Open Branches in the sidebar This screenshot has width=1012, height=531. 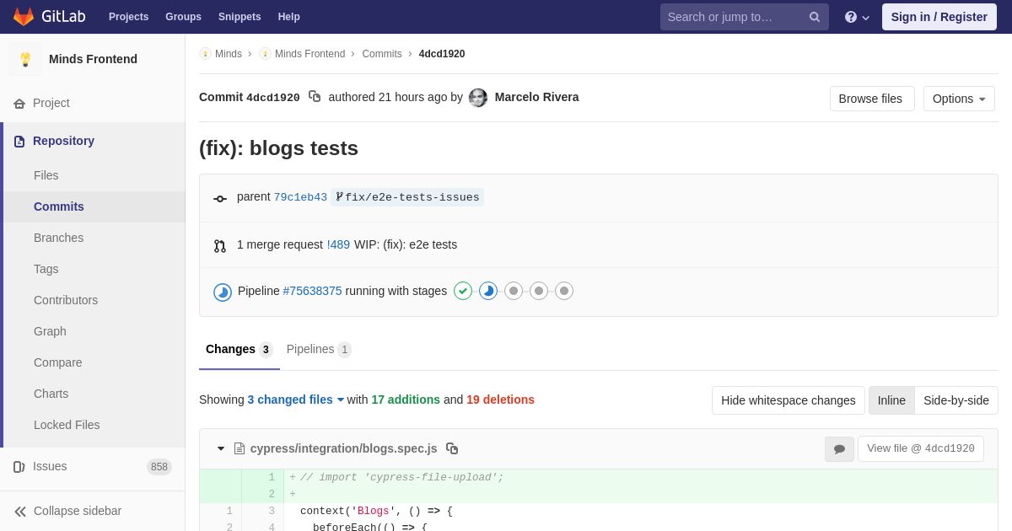[58, 238]
